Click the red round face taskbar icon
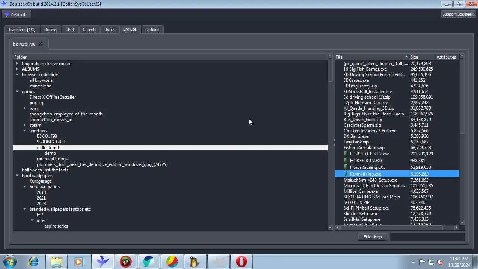478x269 pixels. tap(126, 262)
